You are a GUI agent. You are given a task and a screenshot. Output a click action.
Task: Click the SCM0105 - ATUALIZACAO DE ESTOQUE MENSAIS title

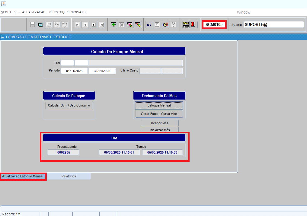43,12
